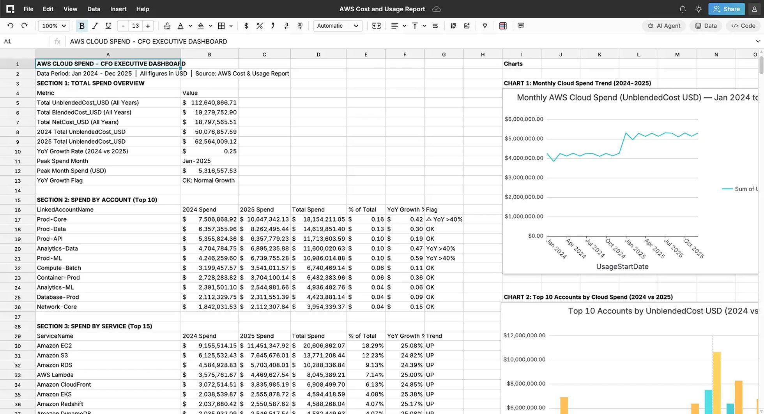Increase font size with plus button

148,26
